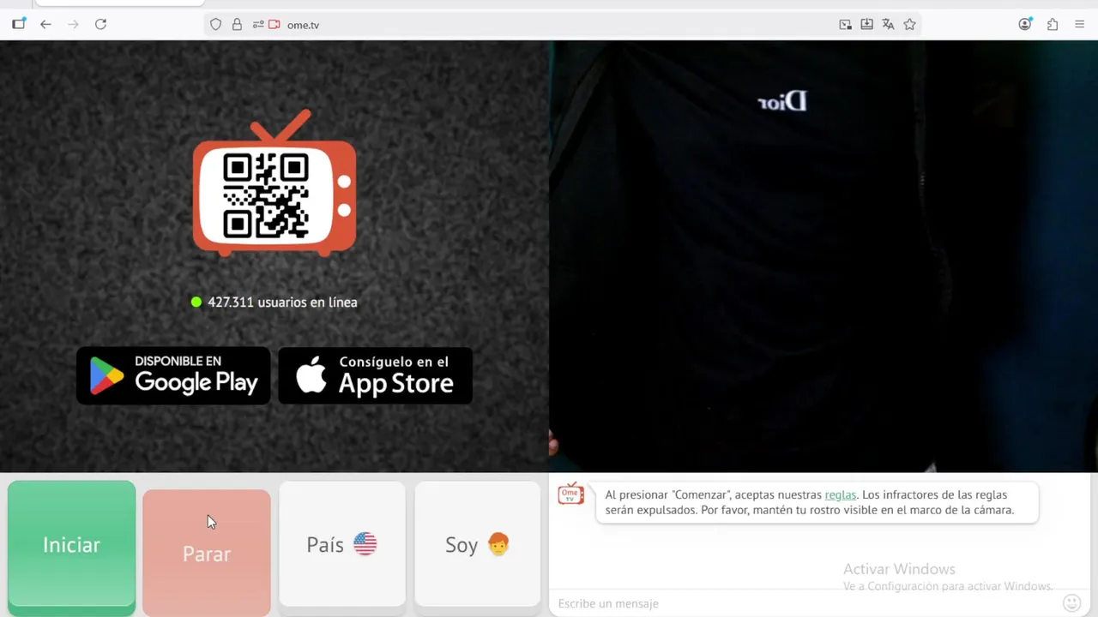
Task: Click the install/download page icon in address bar
Action: 866,25
